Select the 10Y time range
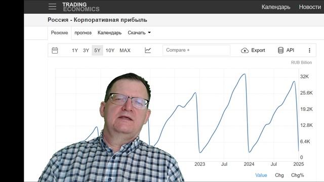This screenshot has width=324, height=182. [110, 51]
